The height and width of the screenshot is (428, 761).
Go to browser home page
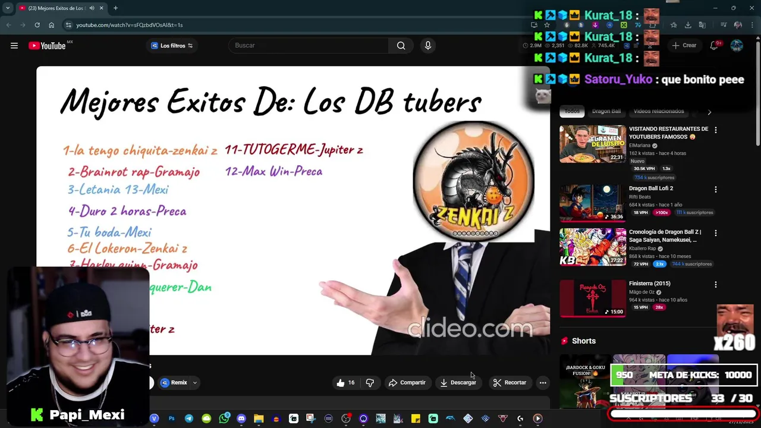coord(51,25)
